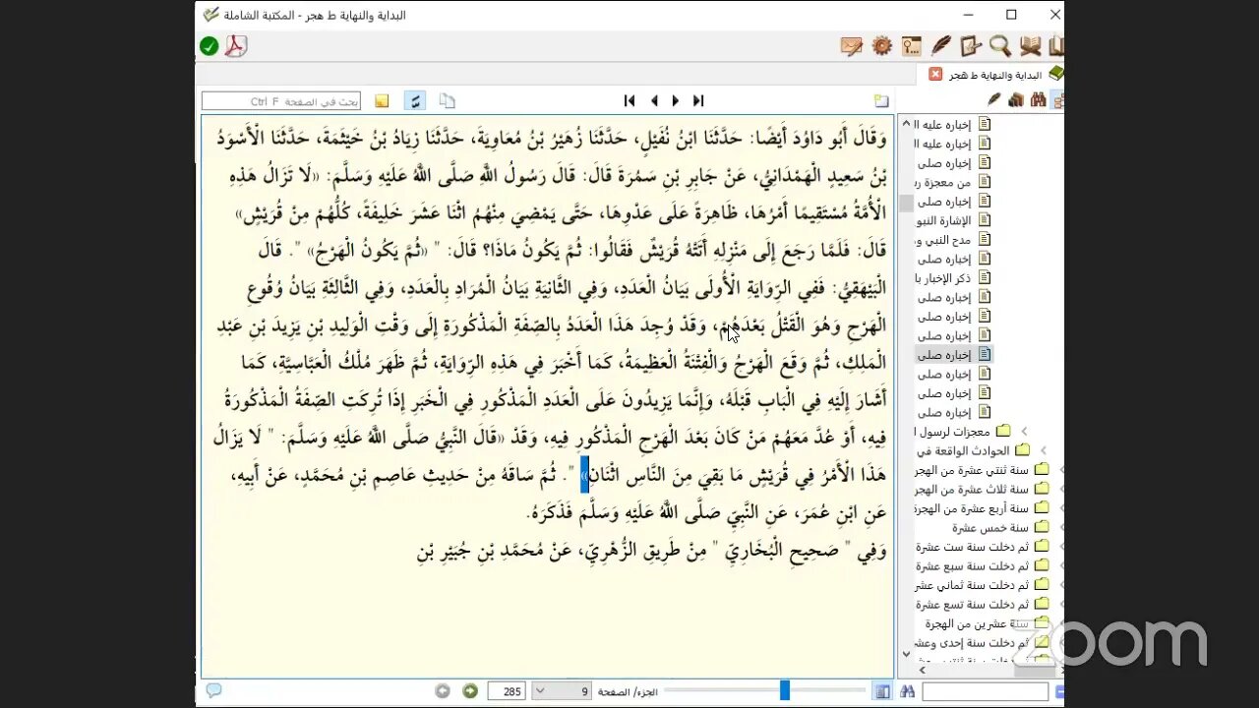The width and height of the screenshot is (1259, 708).
Task: Open the magnifying glass search tool
Action: (1000, 46)
